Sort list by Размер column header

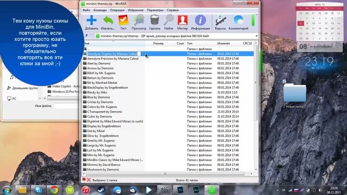click(x=158, y=43)
